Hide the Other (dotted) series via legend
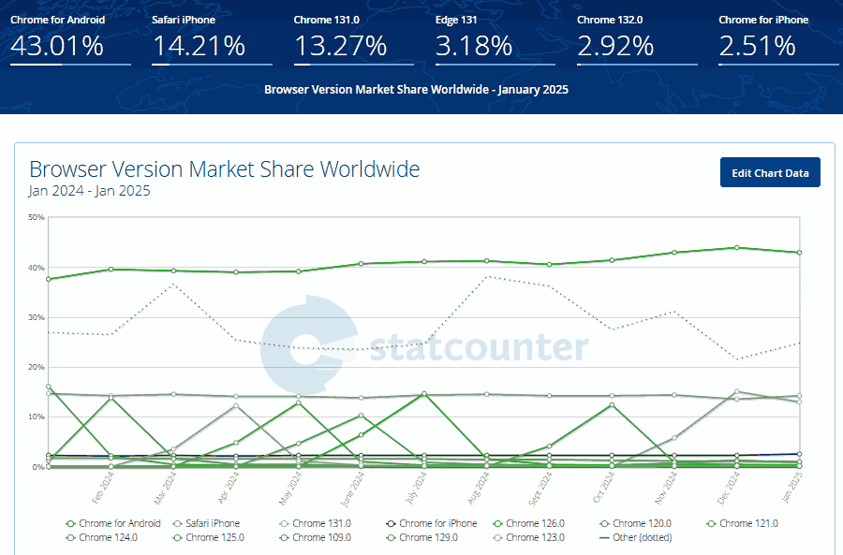Screen dimensions: 843x555 [637, 537]
